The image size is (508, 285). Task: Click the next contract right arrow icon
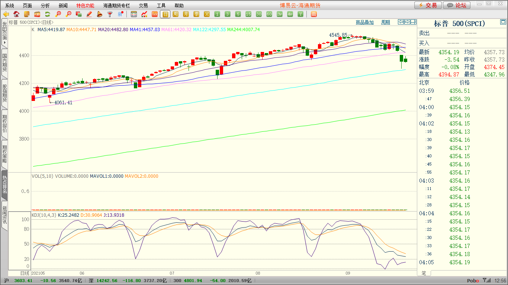[x=407, y=22]
